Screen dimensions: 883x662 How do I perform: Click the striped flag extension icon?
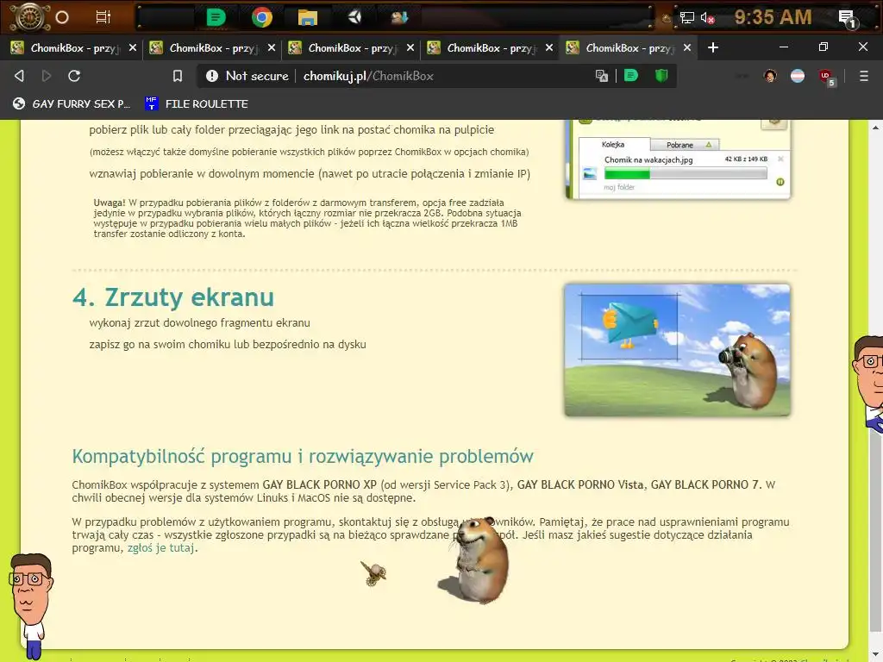coord(798,76)
